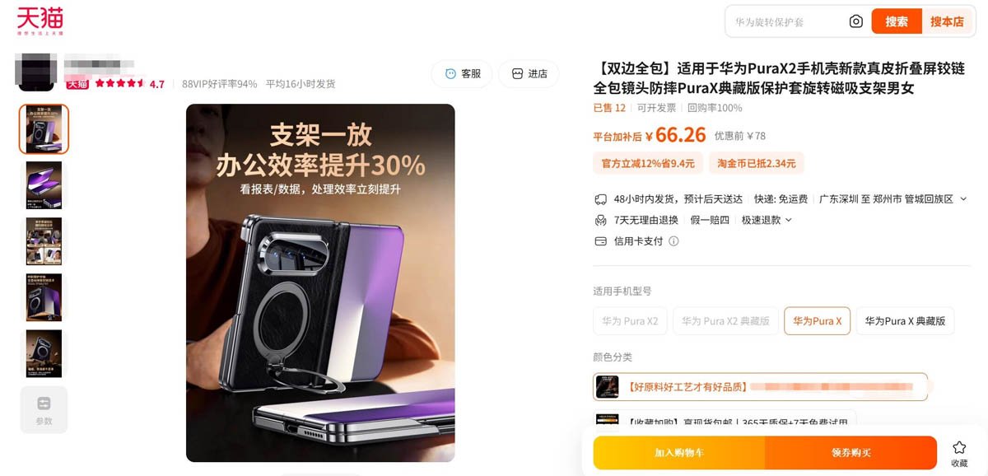Select model 华为Pura X 典藏版
The image size is (988, 476).
[x=905, y=321]
